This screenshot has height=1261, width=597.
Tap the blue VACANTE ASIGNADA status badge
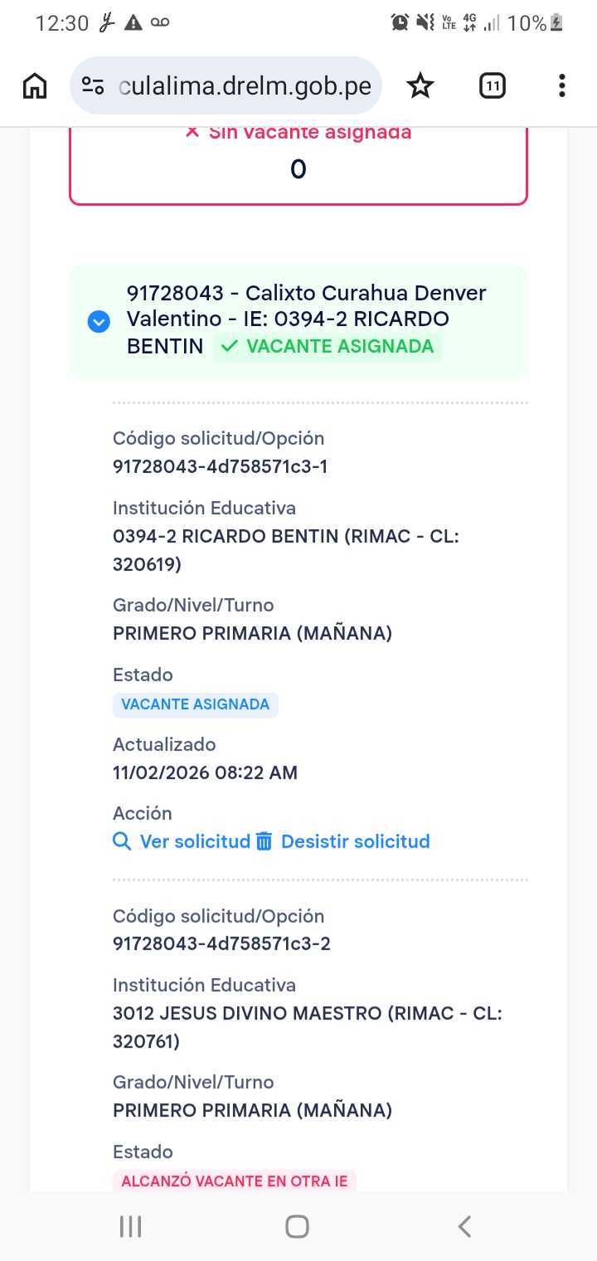point(196,704)
